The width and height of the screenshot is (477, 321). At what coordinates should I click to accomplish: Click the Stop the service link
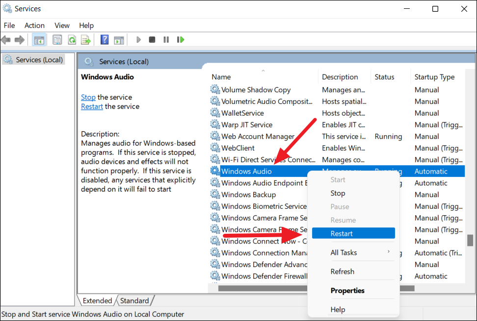pyautogui.click(x=88, y=97)
